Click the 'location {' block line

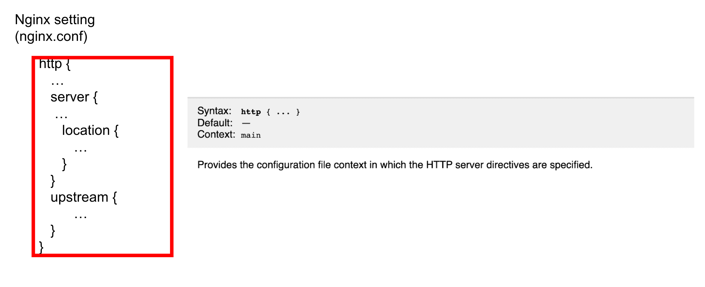click(90, 130)
